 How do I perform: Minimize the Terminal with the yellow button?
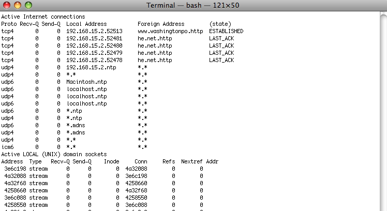point(17,5)
